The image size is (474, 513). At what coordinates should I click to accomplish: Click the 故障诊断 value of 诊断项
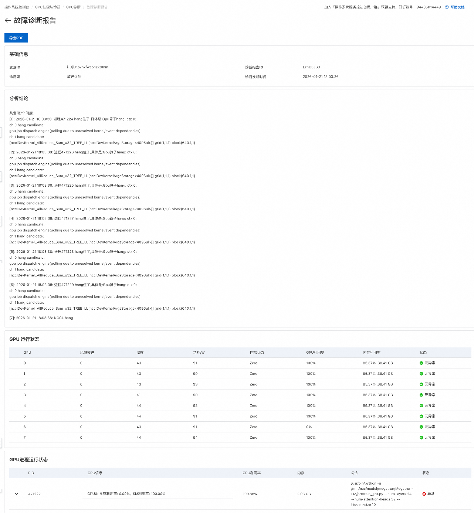pyautogui.click(x=74, y=77)
